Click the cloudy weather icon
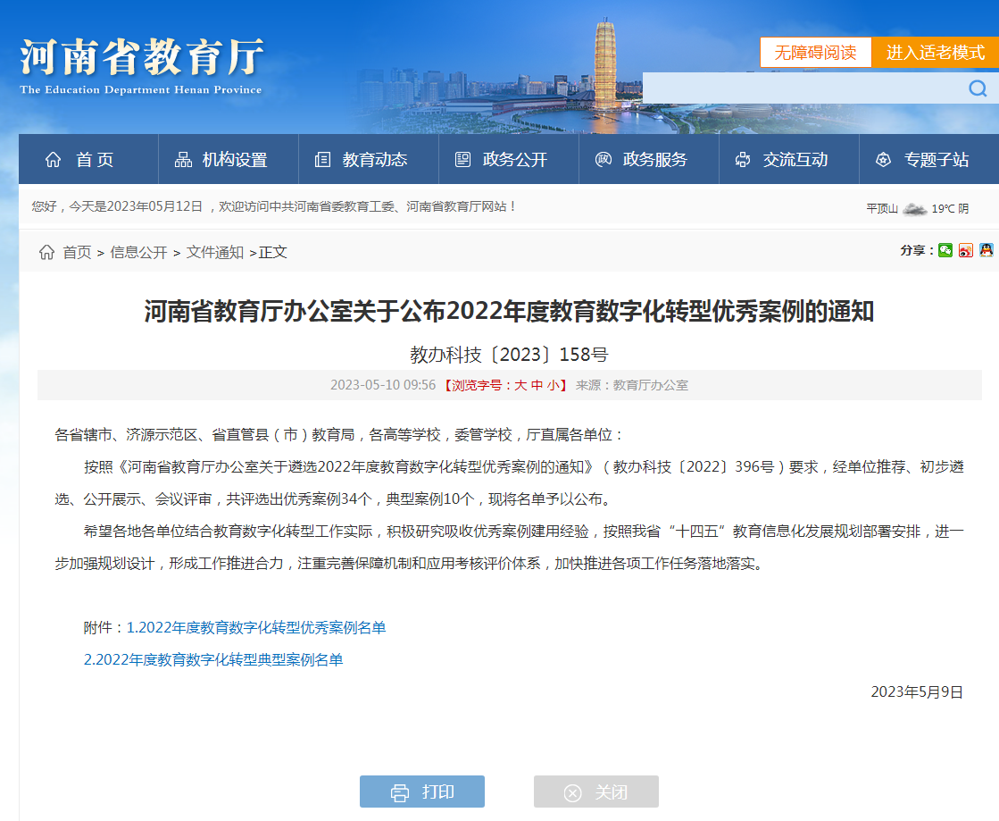Image resolution: width=999 pixels, height=821 pixels. [914, 208]
